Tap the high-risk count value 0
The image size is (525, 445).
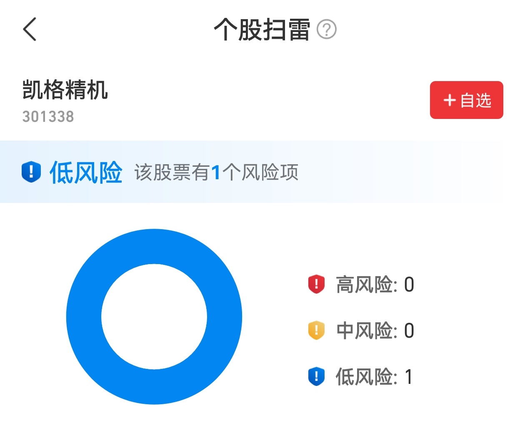409,285
